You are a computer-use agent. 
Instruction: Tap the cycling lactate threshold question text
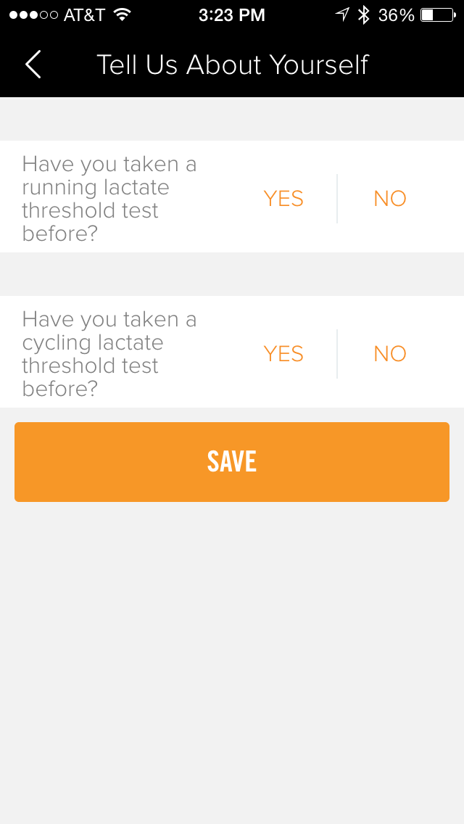109,354
